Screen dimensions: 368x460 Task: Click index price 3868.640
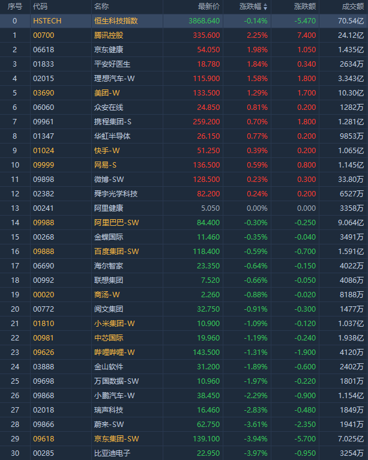pos(204,21)
